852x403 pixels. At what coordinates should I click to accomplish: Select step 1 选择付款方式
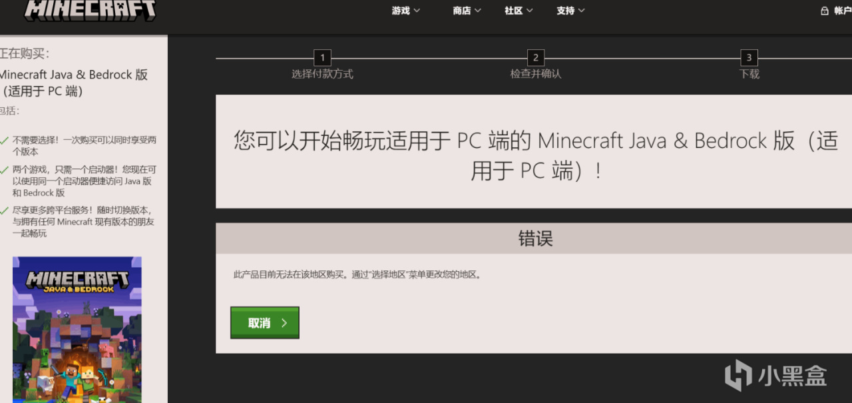(x=322, y=66)
